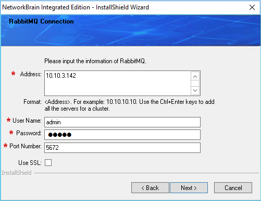261x201 pixels.
Task: Click the RabbitMQ Connection heading
Action: (x=41, y=21)
